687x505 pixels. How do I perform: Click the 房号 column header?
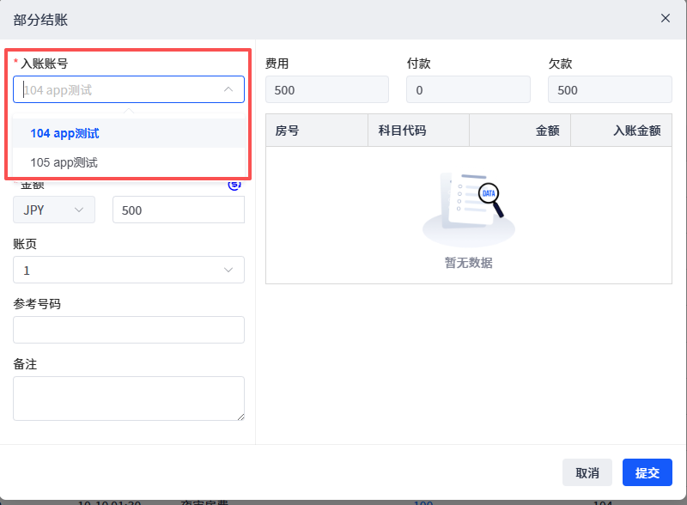click(287, 131)
